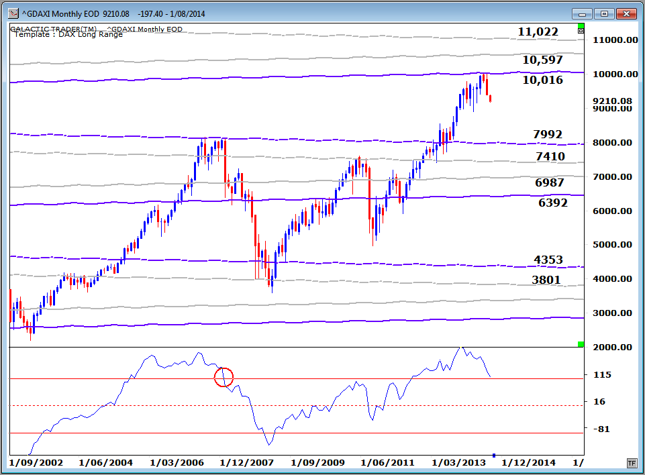The image size is (645, 475).
Task: Click the 10,016 price level label
Action: [x=542, y=81]
